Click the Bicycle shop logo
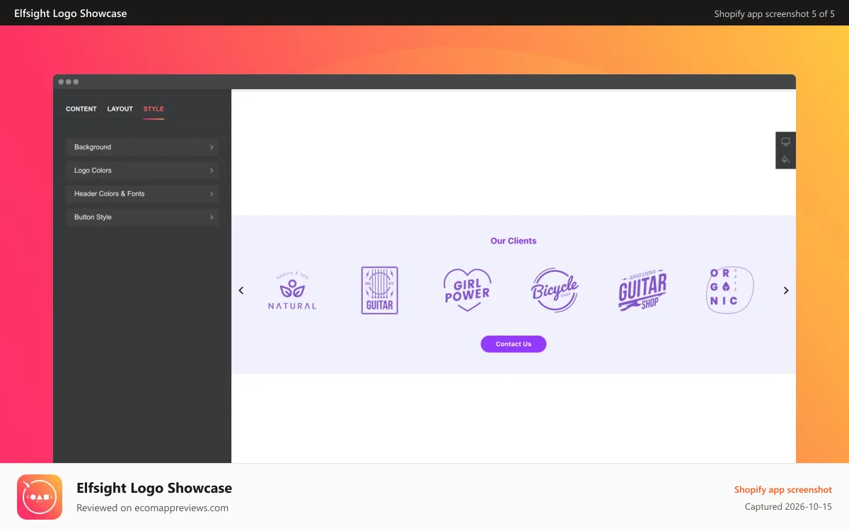Viewport: 849px width, 531px height. tap(555, 290)
